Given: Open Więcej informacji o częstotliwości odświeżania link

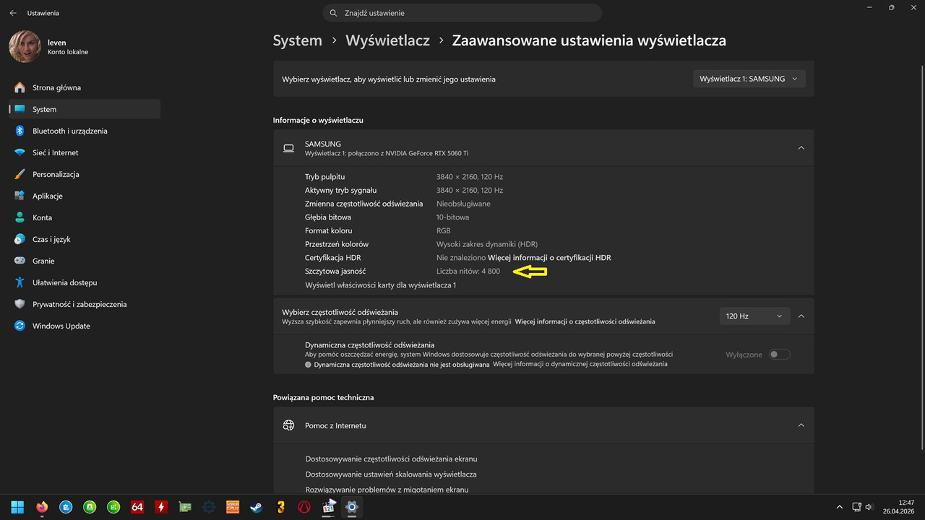Looking at the screenshot, I should pos(585,321).
